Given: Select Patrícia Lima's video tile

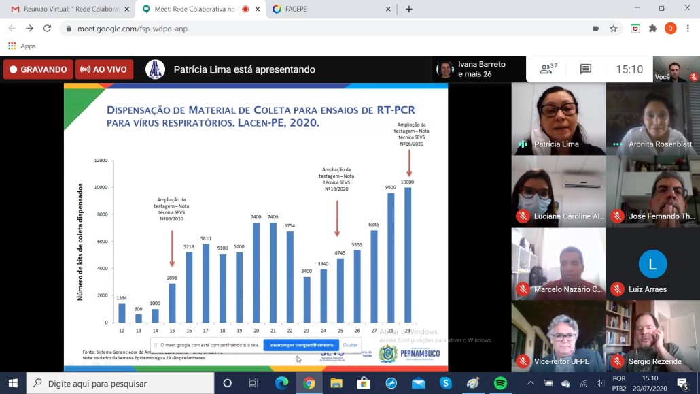Looking at the screenshot, I should tap(558, 119).
